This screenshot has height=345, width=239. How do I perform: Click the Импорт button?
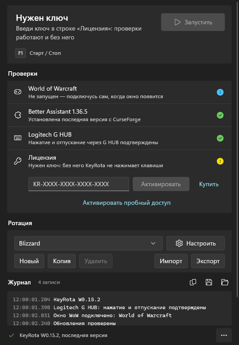pyautogui.click(x=171, y=261)
